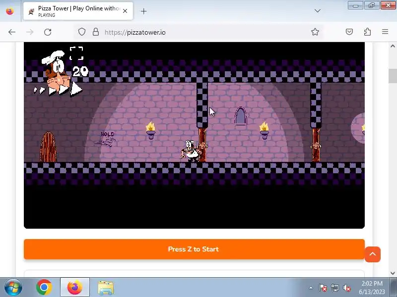Image resolution: width=397 pixels, height=297 pixels.
Task: Open the extensions puzzle menu
Action: (367, 32)
